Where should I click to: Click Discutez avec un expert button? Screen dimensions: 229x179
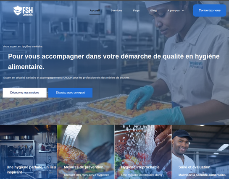[71, 93]
